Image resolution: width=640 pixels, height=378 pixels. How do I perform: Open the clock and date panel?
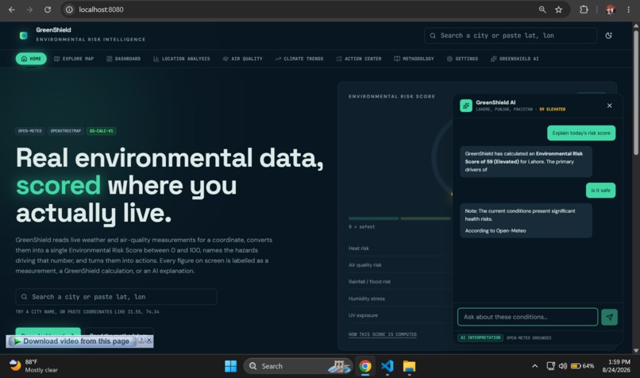point(616,366)
